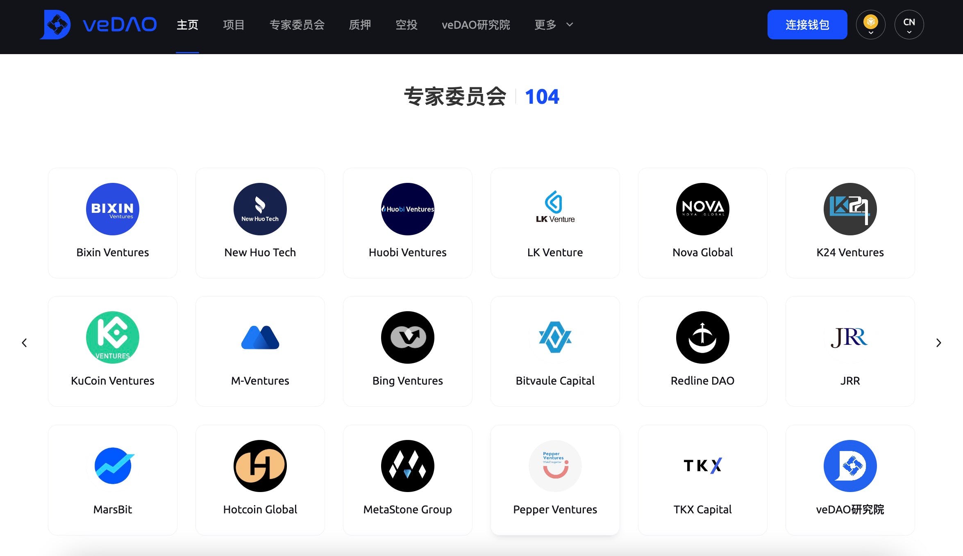This screenshot has width=963, height=556.
Task: Go to the 主页 tab
Action: point(187,25)
